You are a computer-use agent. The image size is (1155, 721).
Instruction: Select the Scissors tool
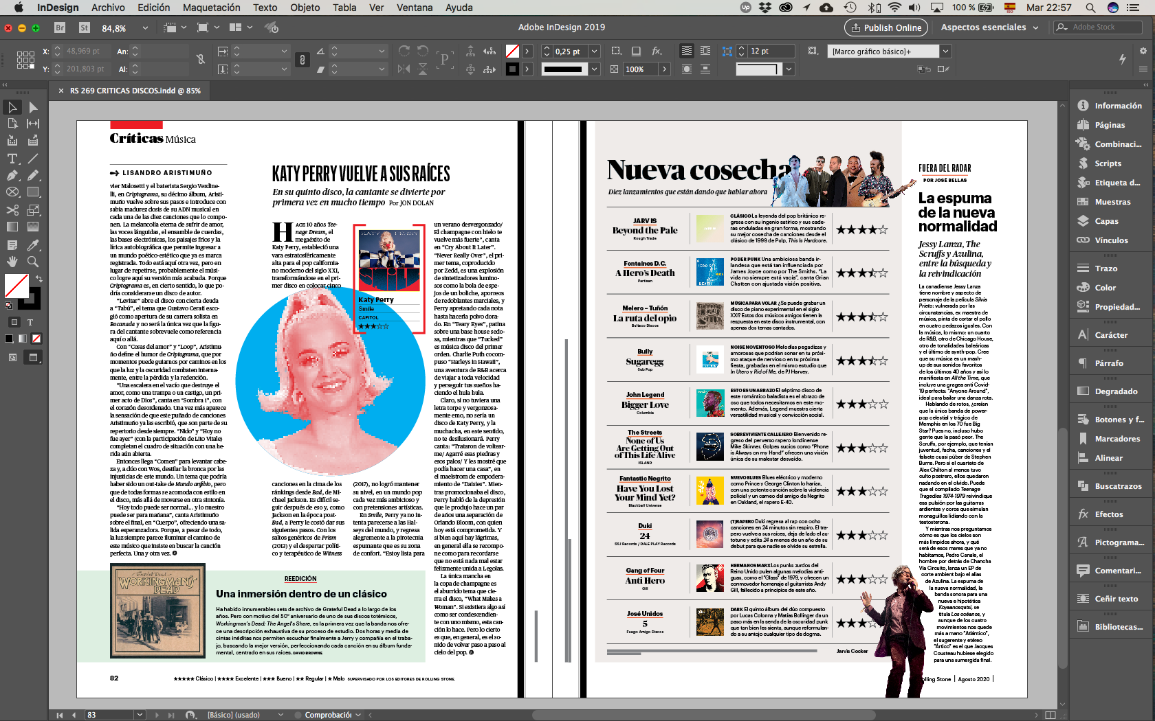point(12,210)
